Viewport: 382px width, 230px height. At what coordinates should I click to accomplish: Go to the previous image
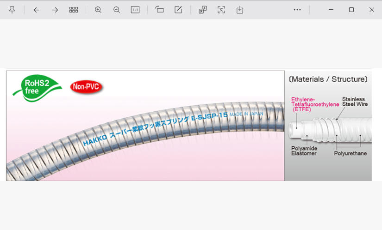coord(37,10)
